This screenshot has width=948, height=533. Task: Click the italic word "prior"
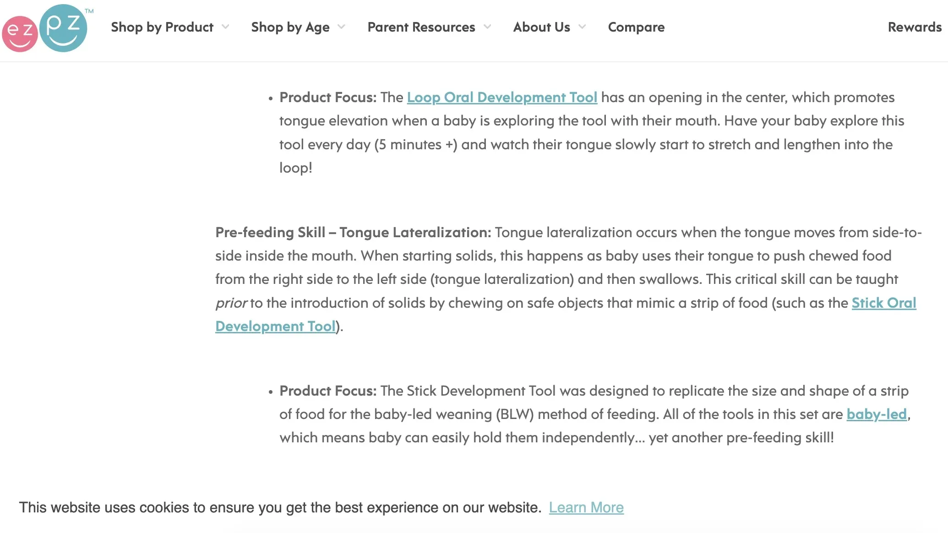tap(231, 303)
